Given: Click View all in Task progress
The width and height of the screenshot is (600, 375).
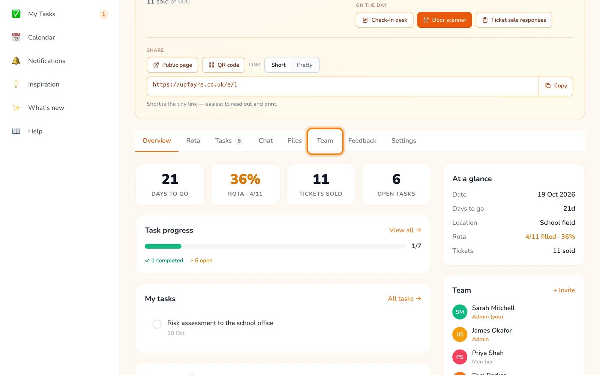Looking at the screenshot, I should 405,230.
